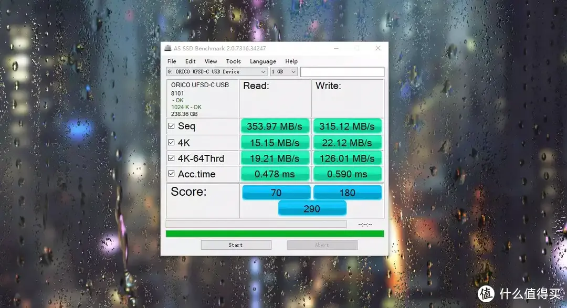Expand the ORICO UFSD-C drive dropdown

click(x=217, y=71)
